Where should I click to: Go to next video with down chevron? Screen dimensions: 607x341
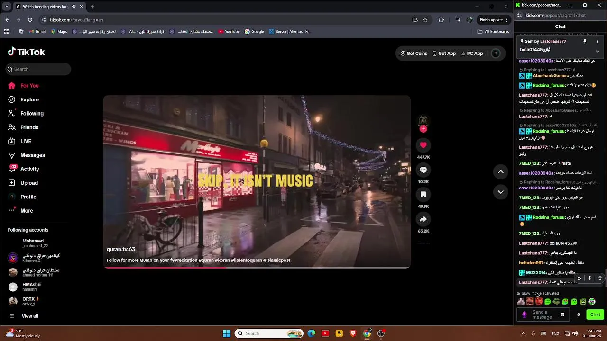pos(501,192)
